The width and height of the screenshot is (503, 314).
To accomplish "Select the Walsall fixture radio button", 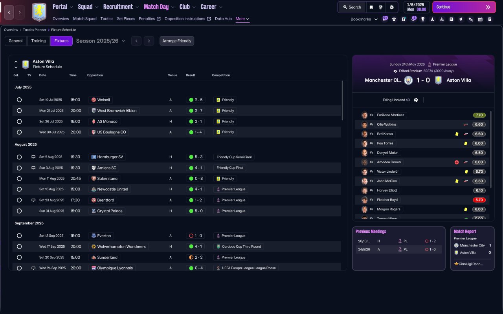I will click(19, 100).
